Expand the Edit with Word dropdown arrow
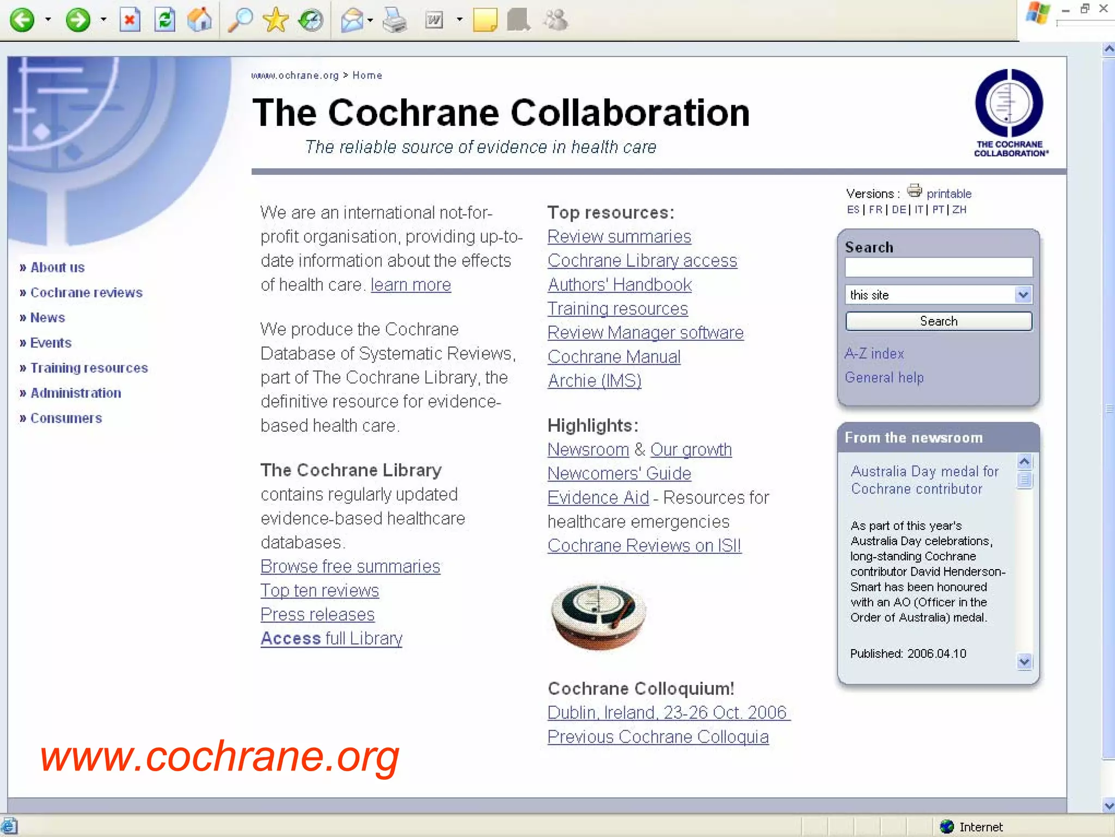1115x837 pixels. (x=460, y=20)
